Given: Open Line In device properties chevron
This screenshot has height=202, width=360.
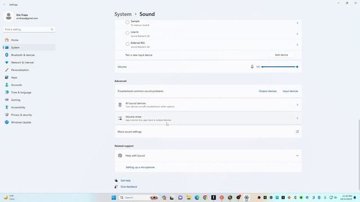Looking at the screenshot, I should 298,34.
